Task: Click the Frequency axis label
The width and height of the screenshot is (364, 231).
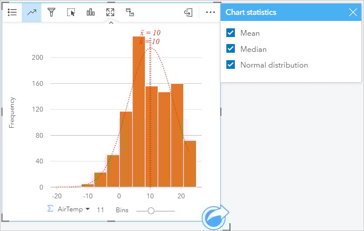Action: click(x=12, y=112)
